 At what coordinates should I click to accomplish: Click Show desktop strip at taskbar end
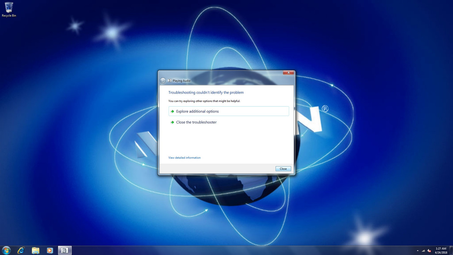(451, 250)
